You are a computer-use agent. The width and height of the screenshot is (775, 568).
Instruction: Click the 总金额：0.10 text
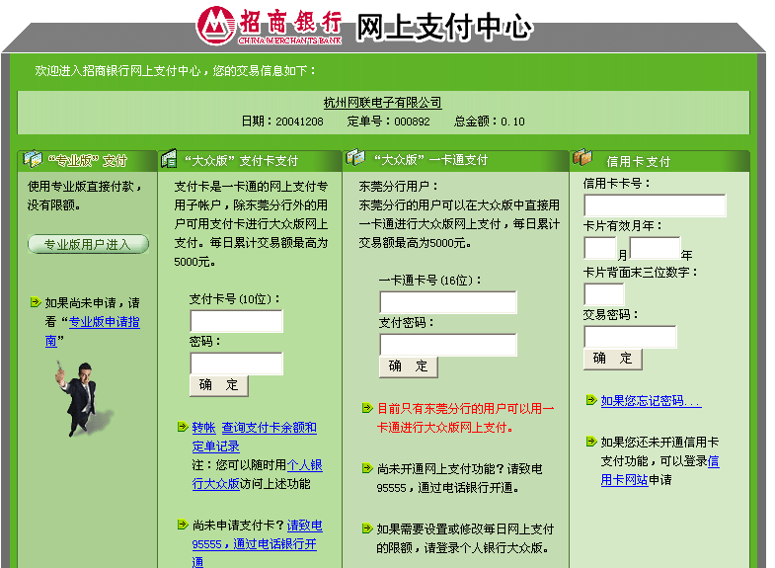tap(490, 122)
